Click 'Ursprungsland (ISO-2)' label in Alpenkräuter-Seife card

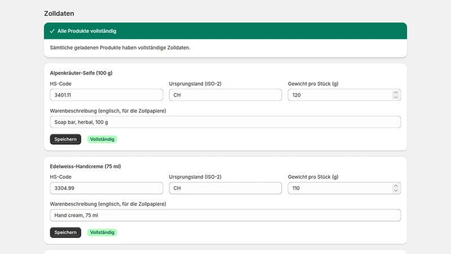[x=195, y=84]
